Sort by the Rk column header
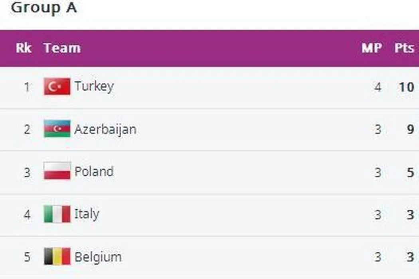The height and width of the screenshot is (279, 419). click(x=24, y=48)
